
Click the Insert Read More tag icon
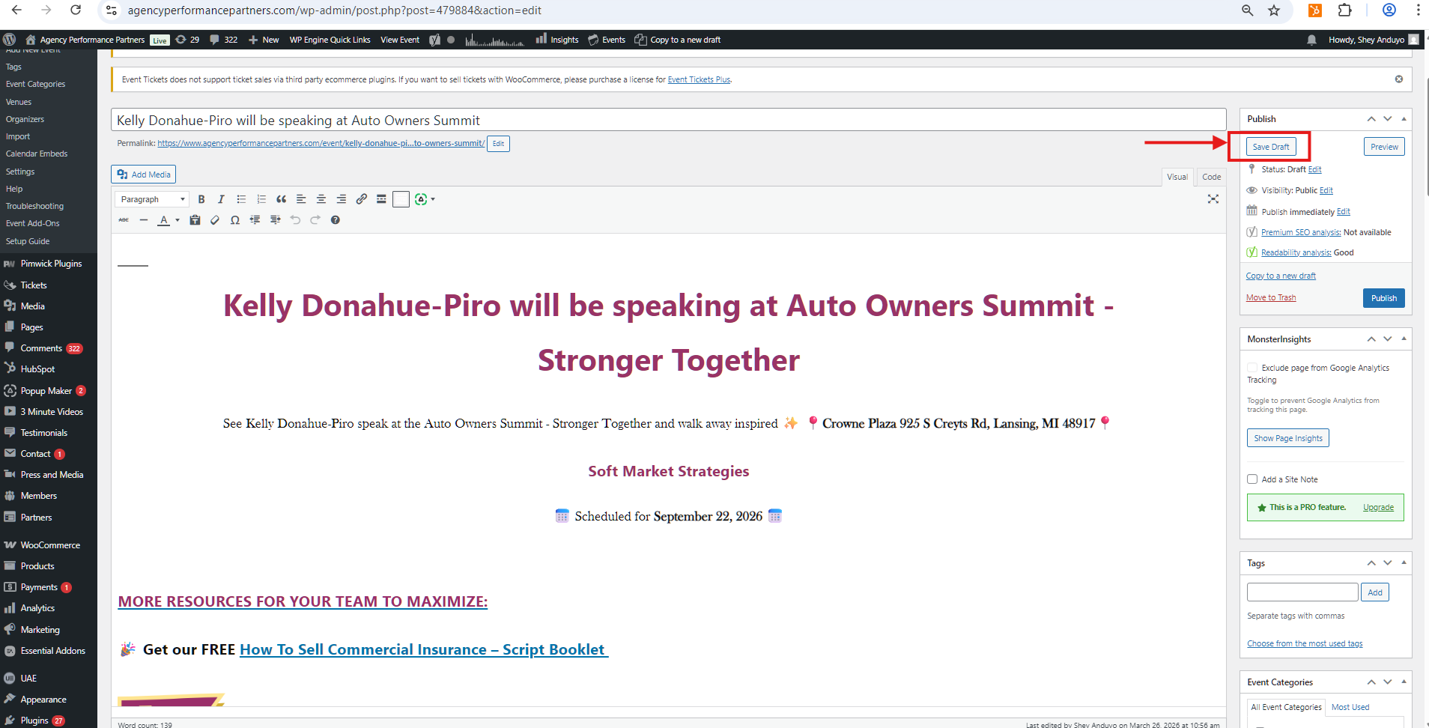pyautogui.click(x=381, y=199)
